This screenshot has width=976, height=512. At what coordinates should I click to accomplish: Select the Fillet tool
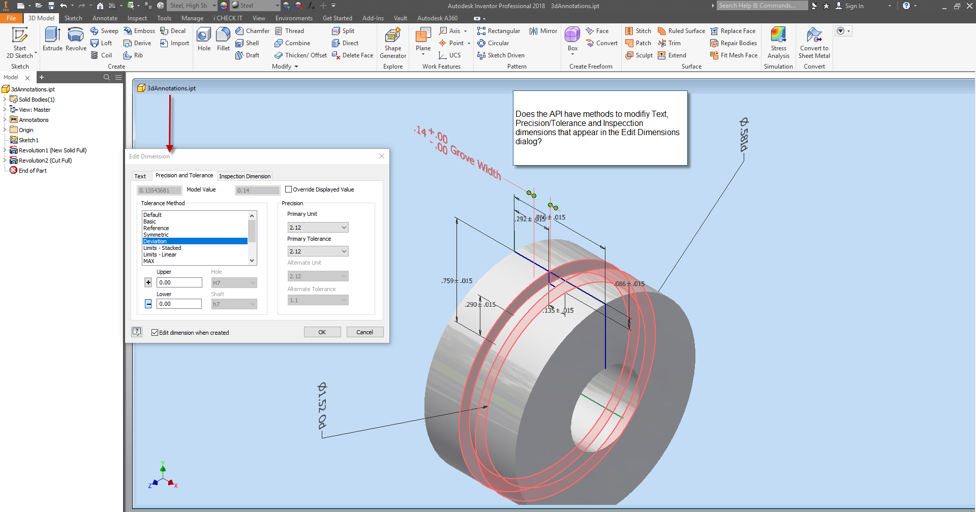point(223,38)
